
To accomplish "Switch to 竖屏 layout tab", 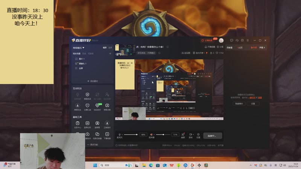I will (x=110, y=48).
